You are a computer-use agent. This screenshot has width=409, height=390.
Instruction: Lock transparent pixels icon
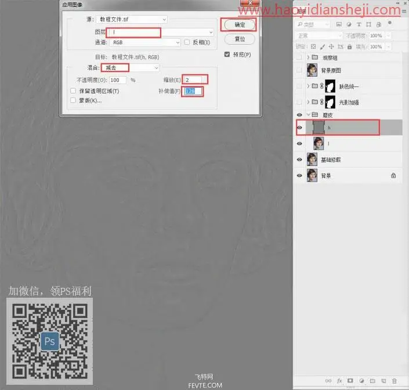[313, 46]
